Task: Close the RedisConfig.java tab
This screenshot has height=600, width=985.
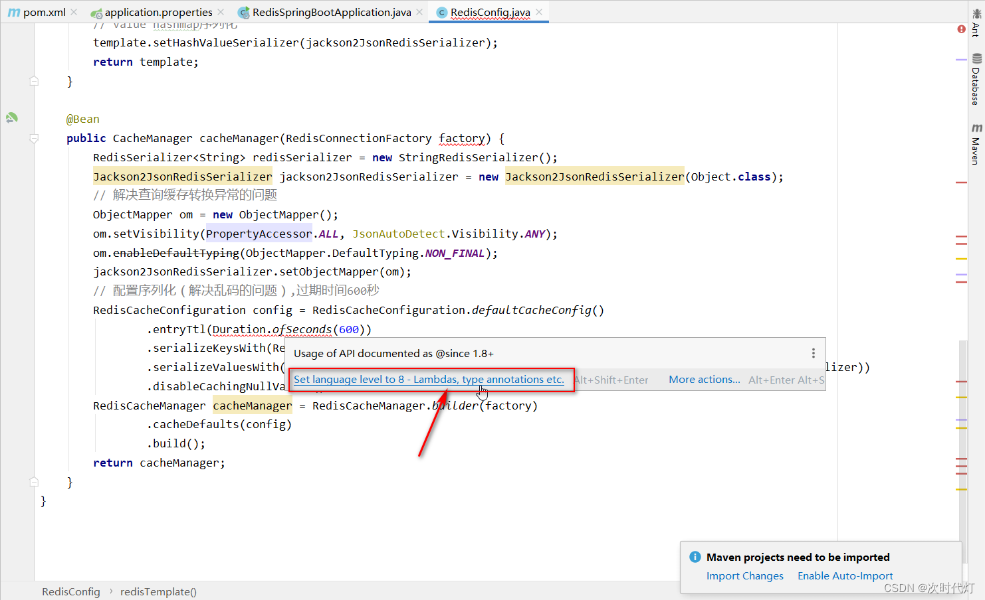Action: click(538, 11)
